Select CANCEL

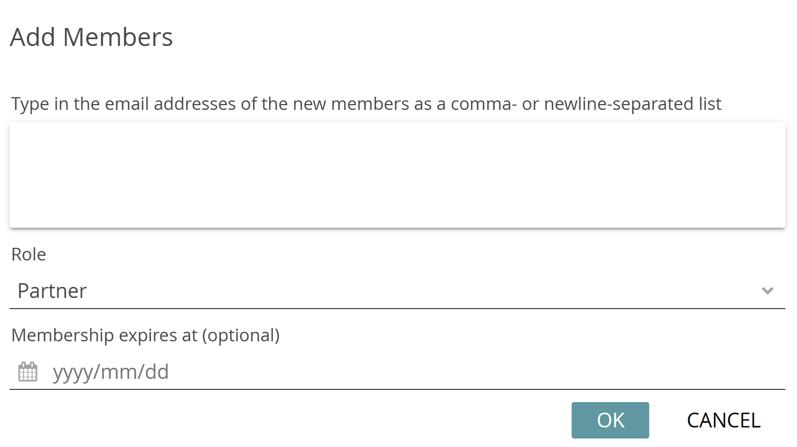(x=723, y=420)
